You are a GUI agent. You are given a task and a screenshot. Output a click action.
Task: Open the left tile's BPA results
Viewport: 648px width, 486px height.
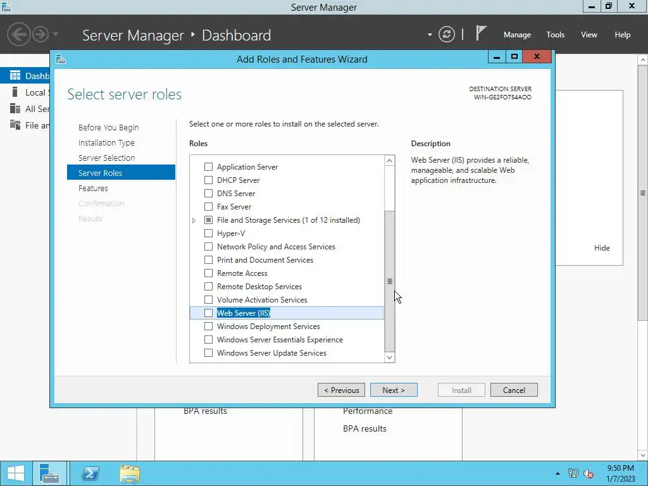click(205, 411)
